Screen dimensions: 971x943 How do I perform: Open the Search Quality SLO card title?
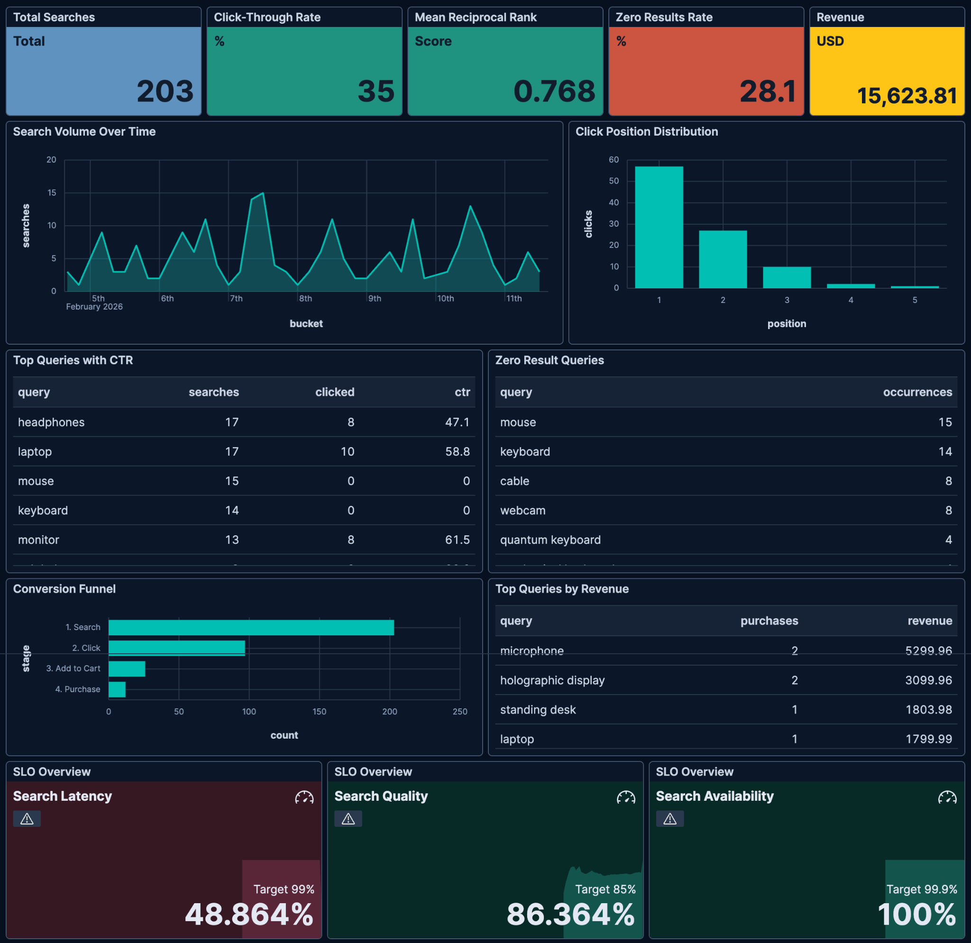(381, 796)
